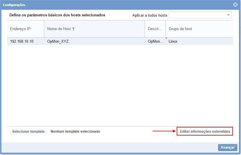The width and height of the screenshot is (241, 155).
Task: Click the red modified marker on Linux cell
Action: point(166,38)
